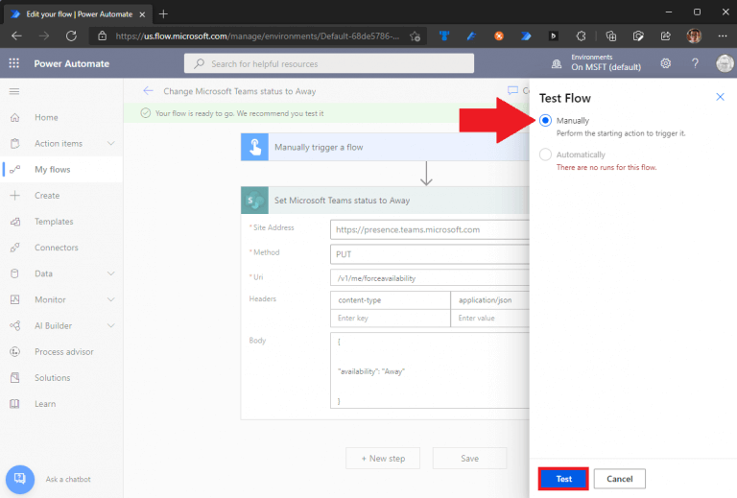Viewport: 737px width, 498px height.
Task: Open browser settings ellipsis menu
Action: (723, 36)
